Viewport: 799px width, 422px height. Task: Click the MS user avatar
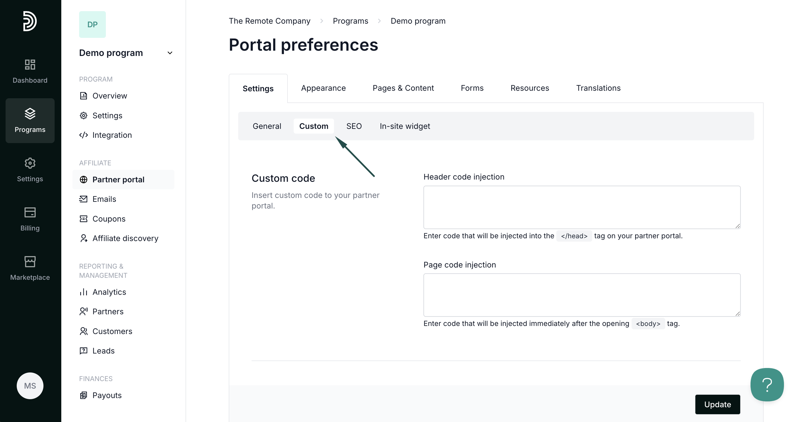30,386
